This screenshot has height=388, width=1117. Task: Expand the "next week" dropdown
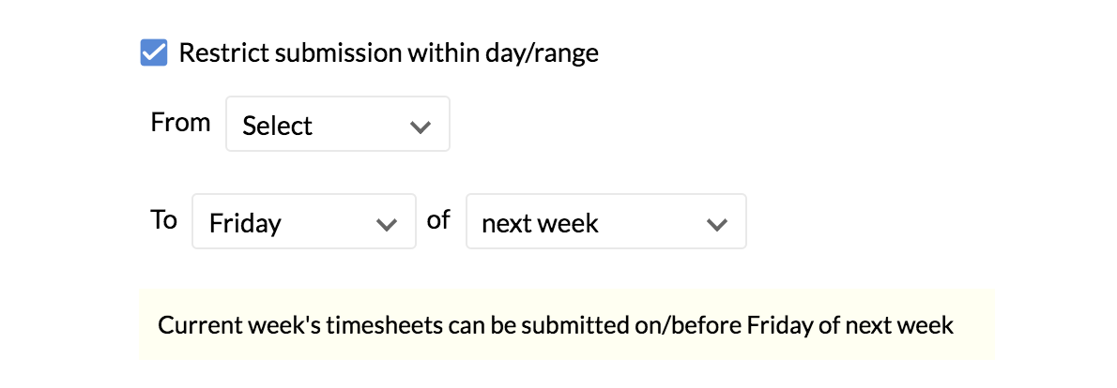(x=605, y=222)
